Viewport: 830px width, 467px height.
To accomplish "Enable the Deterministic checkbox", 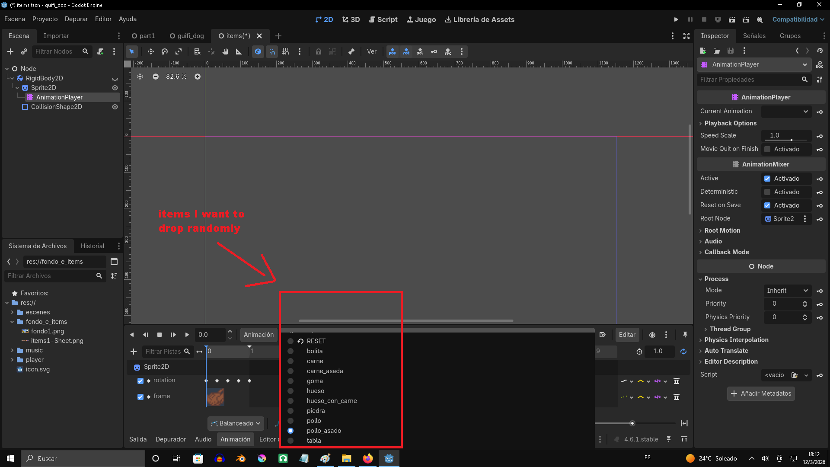I will [x=767, y=192].
